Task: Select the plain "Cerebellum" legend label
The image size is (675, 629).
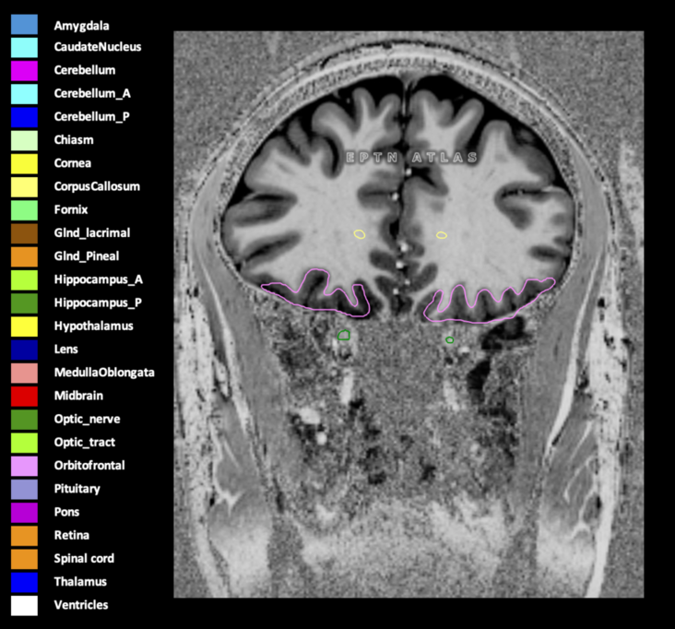Action: point(85,70)
